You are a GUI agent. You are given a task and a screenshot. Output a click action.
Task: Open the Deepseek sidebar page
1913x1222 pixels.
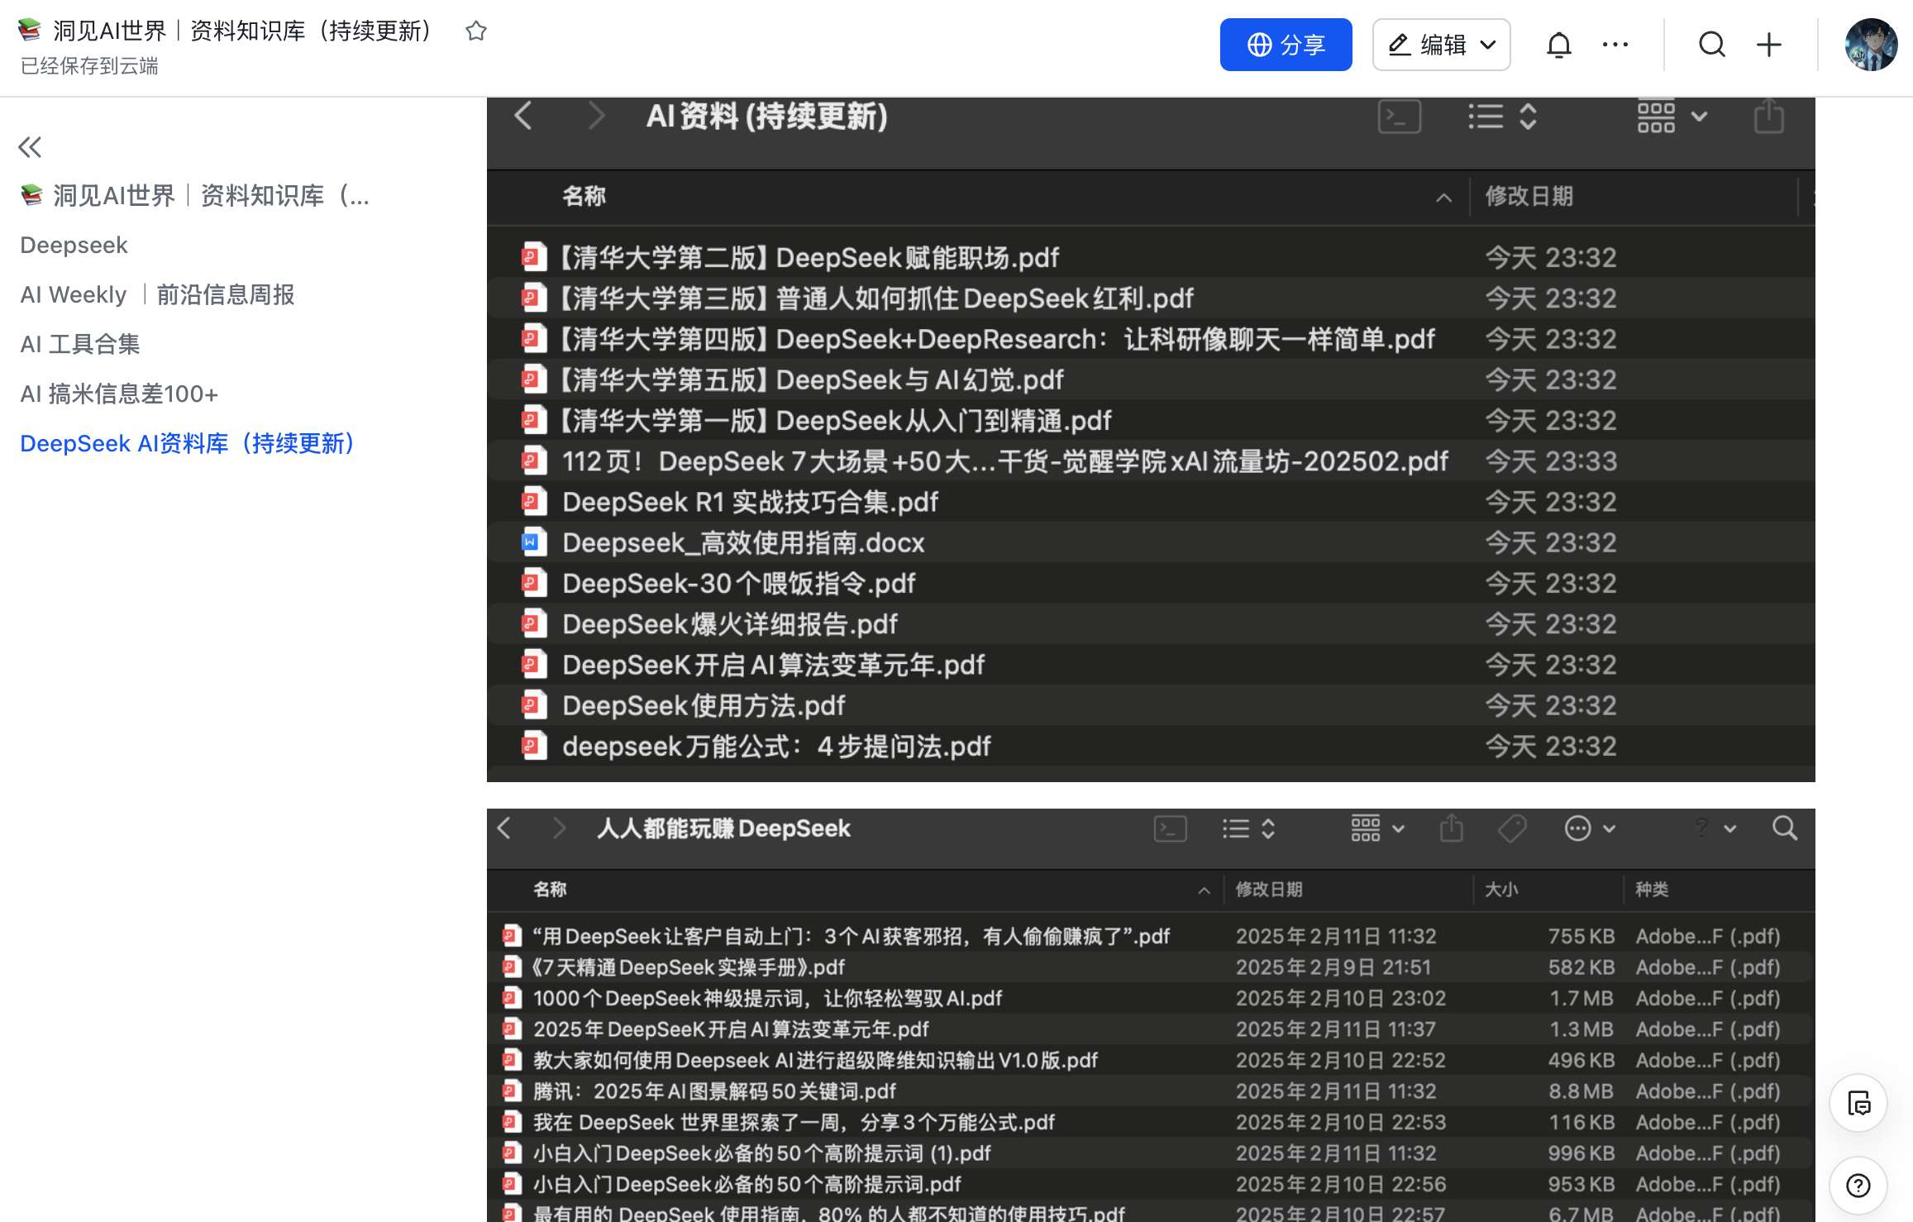tap(74, 246)
